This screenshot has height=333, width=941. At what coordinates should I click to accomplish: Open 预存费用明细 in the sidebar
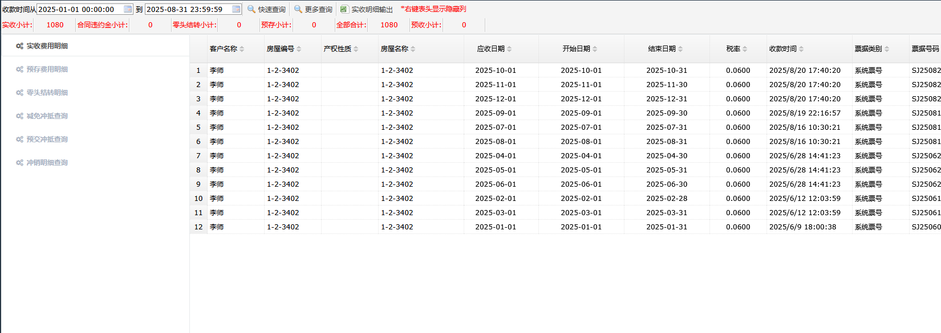tap(47, 69)
